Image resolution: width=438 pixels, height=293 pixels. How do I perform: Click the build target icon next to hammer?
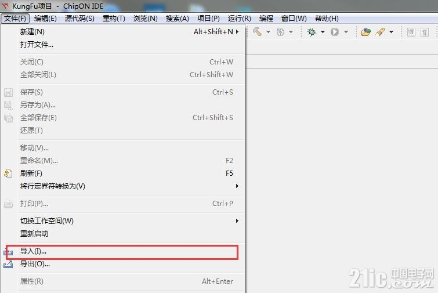pyautogui.click(x=280, y=32)
